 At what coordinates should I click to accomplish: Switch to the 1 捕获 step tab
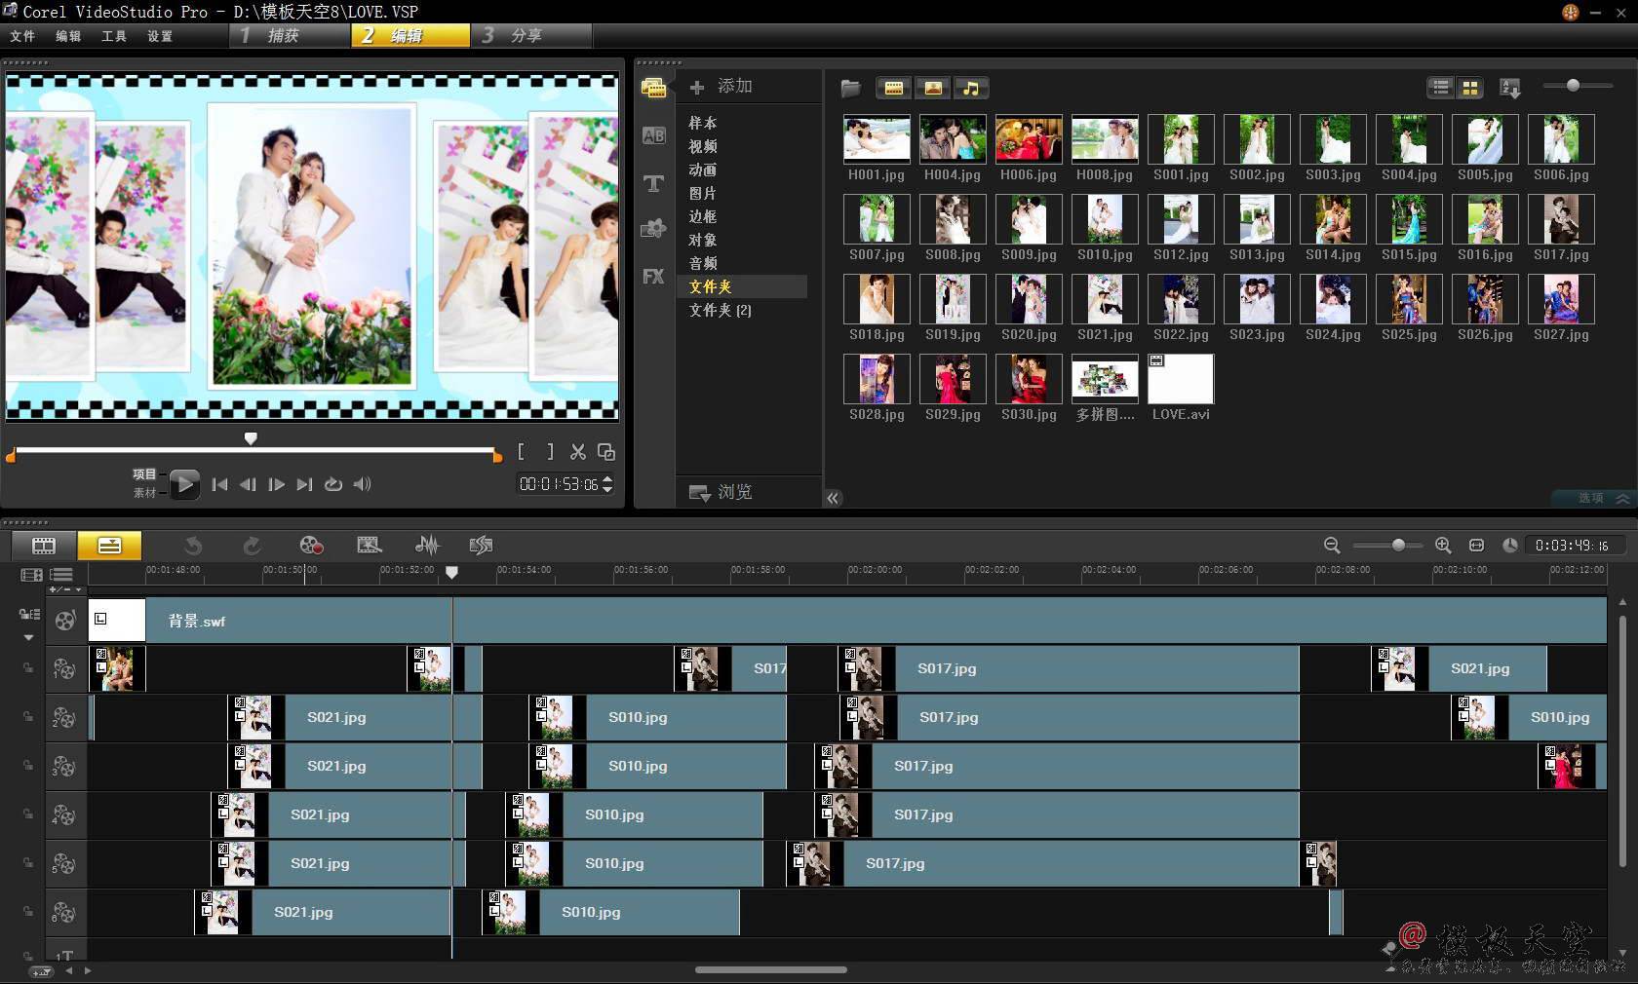coord(291,35)
